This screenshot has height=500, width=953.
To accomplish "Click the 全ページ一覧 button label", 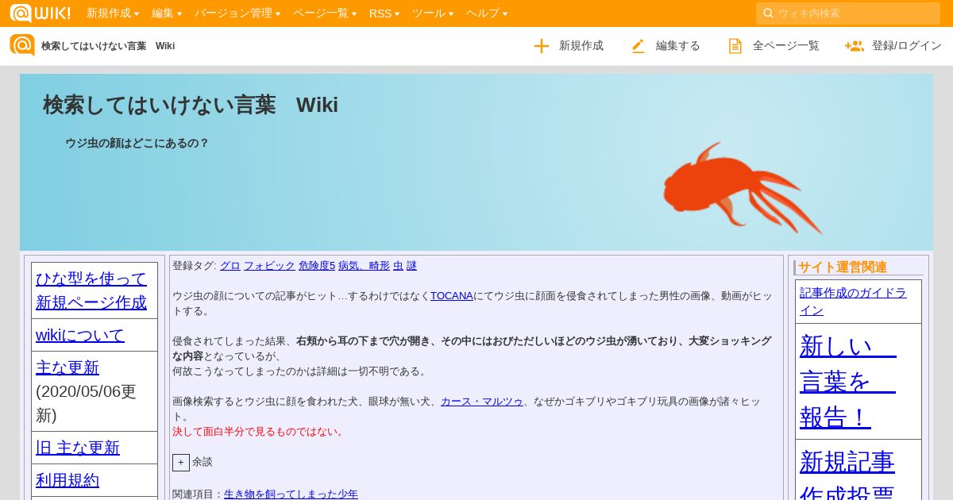I will (786, 46).
